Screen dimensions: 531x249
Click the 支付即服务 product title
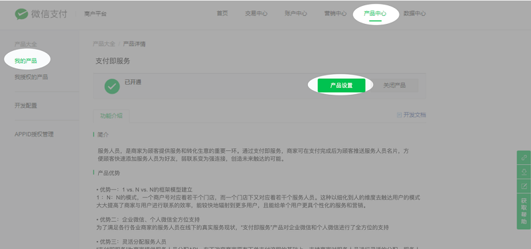coord(113,61)
